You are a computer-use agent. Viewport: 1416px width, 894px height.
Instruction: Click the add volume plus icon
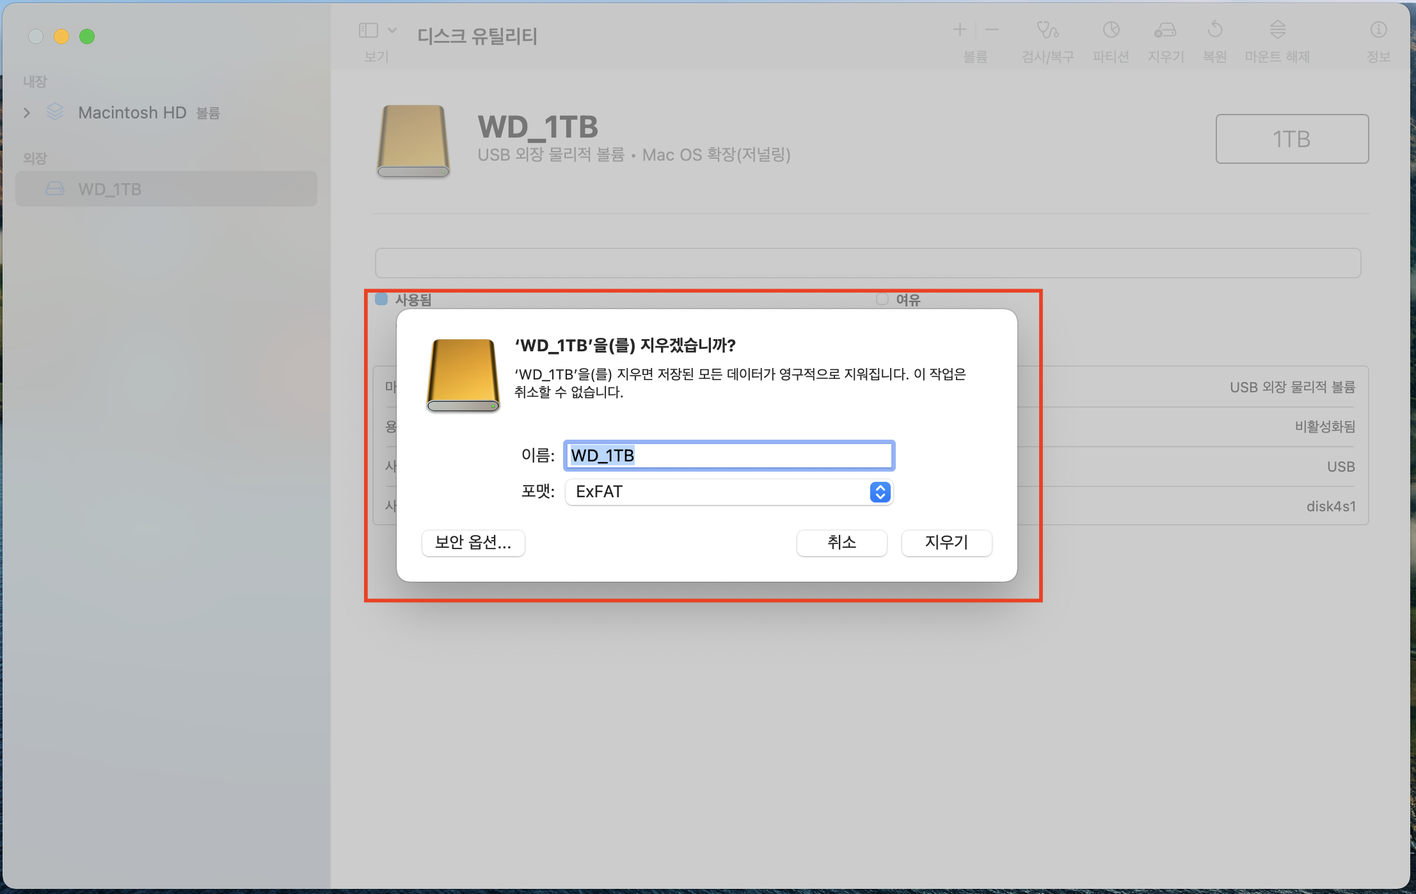point(959,29)
